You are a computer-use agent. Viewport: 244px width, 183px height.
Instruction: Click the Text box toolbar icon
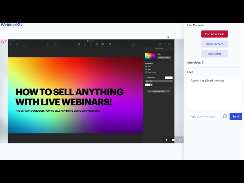tap(91, 44)
